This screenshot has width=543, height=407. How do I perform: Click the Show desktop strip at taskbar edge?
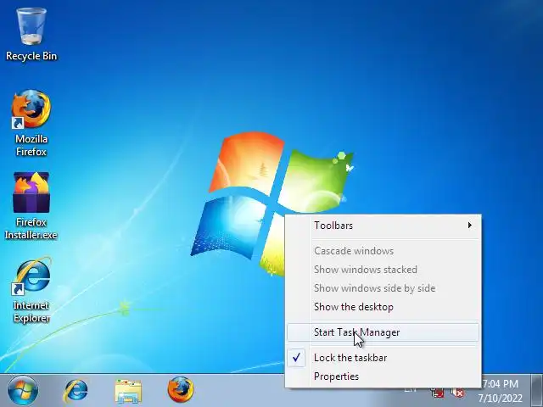537,390
